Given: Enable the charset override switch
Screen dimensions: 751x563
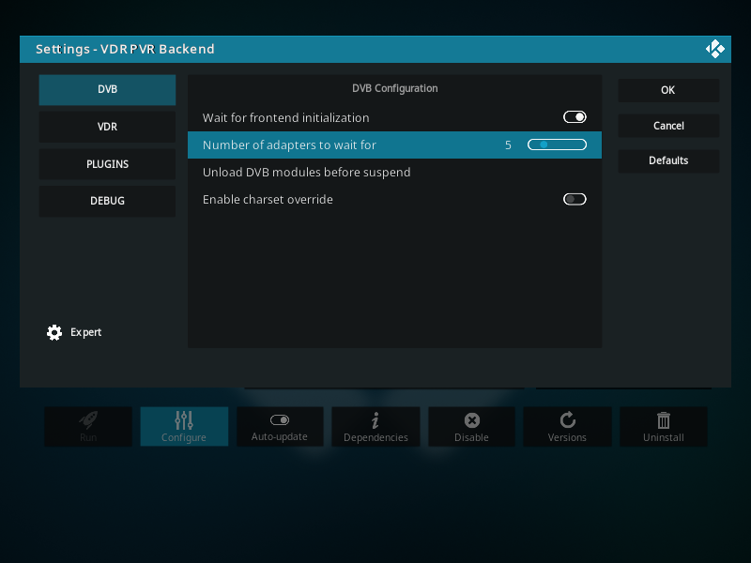Looking at the screenshot, I should [575, 199].
